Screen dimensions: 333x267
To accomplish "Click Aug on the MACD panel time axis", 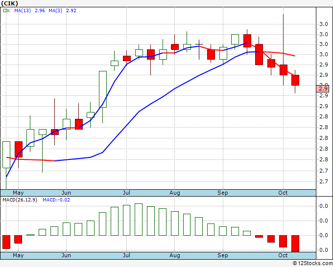I will (x=174, y=255).
